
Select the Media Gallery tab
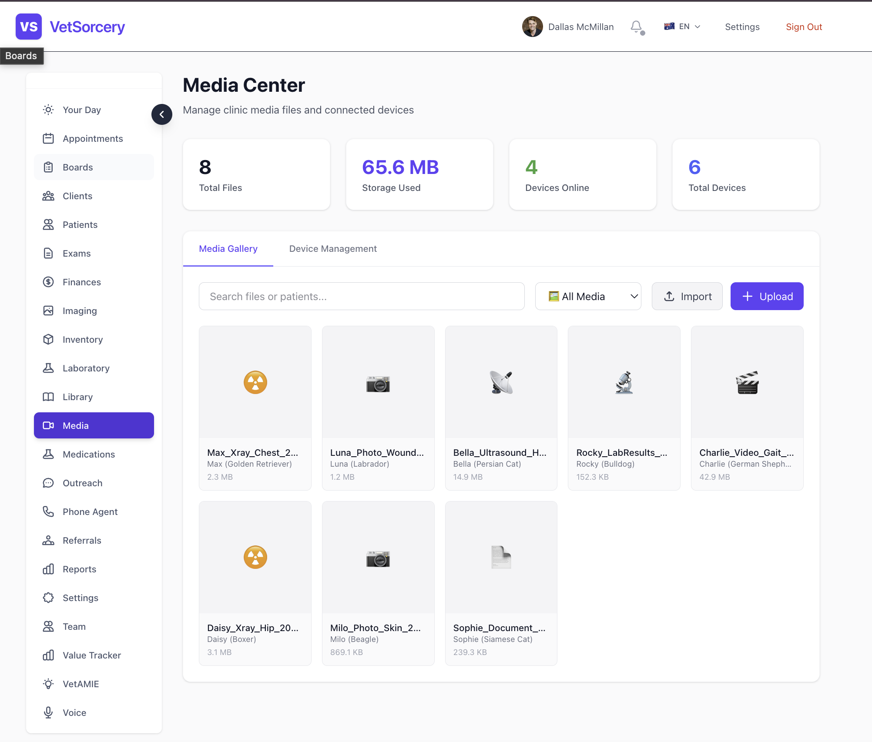coord(228,249)
